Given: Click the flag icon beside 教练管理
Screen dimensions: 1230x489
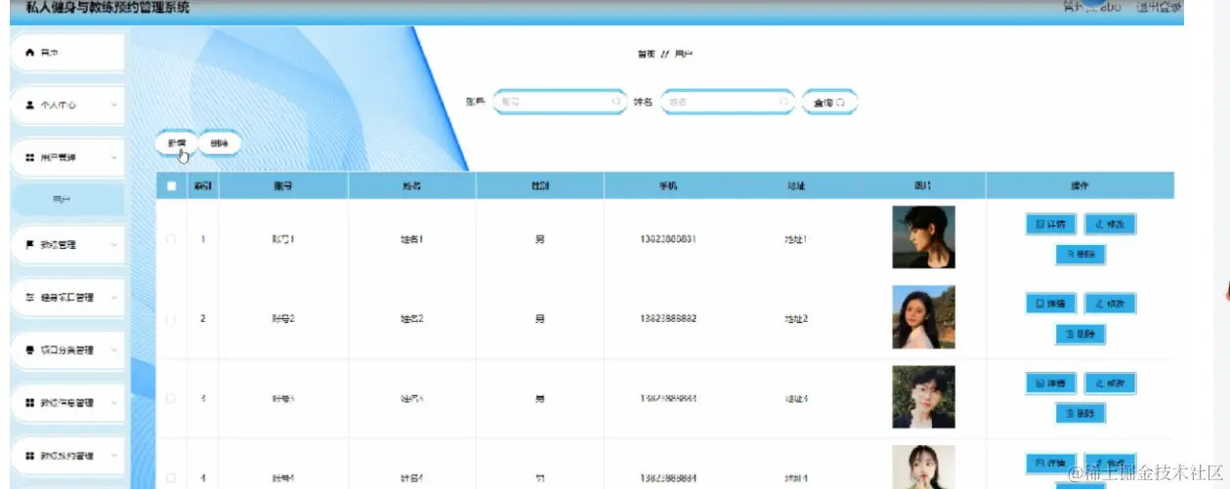Looking at the screenshot, I should point(29,245).
